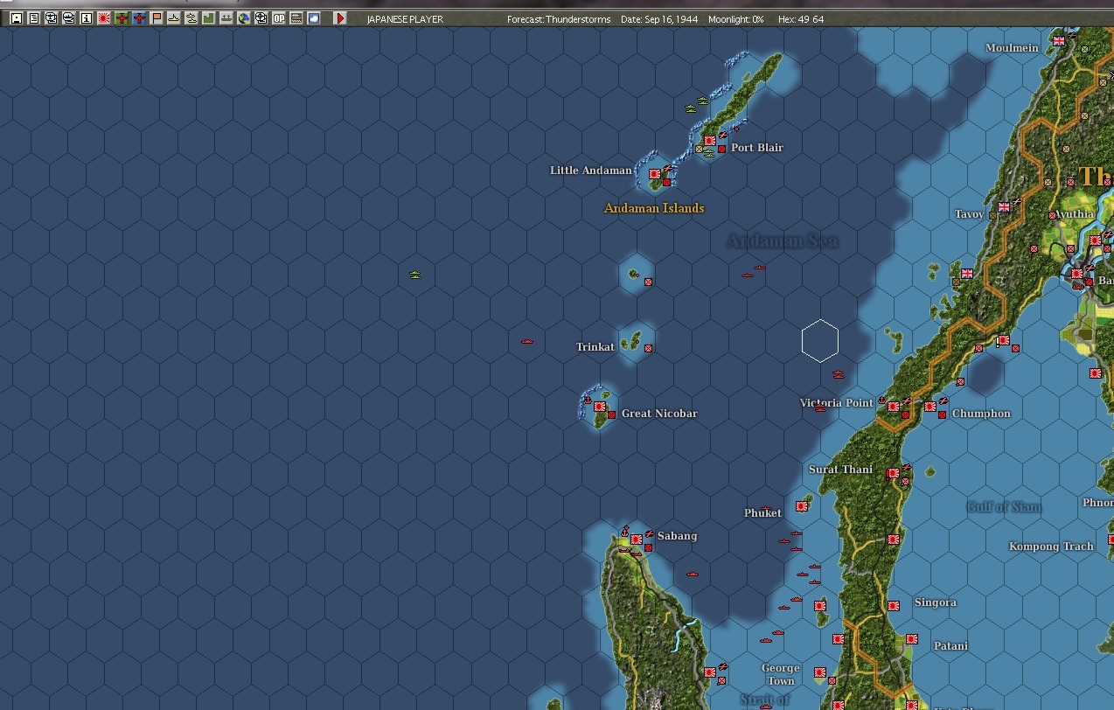Select the British flag base at Moulmein
Viewport: 1114px width, 710px height.
click(x=1060, y=40)
